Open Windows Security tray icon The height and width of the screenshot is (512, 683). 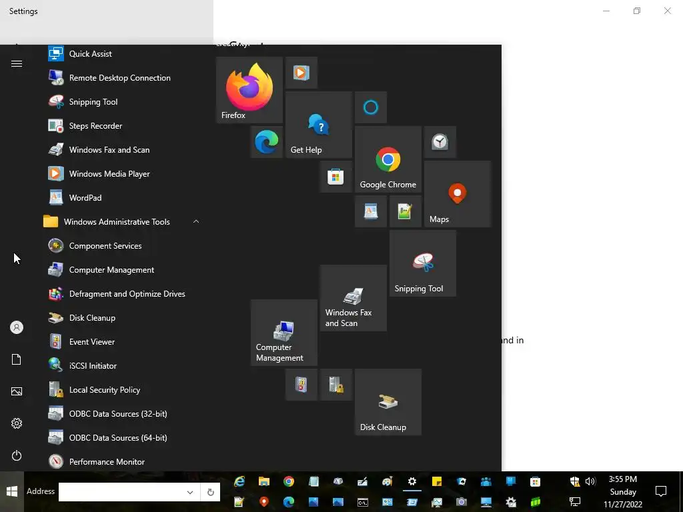[x=574, y=481]
